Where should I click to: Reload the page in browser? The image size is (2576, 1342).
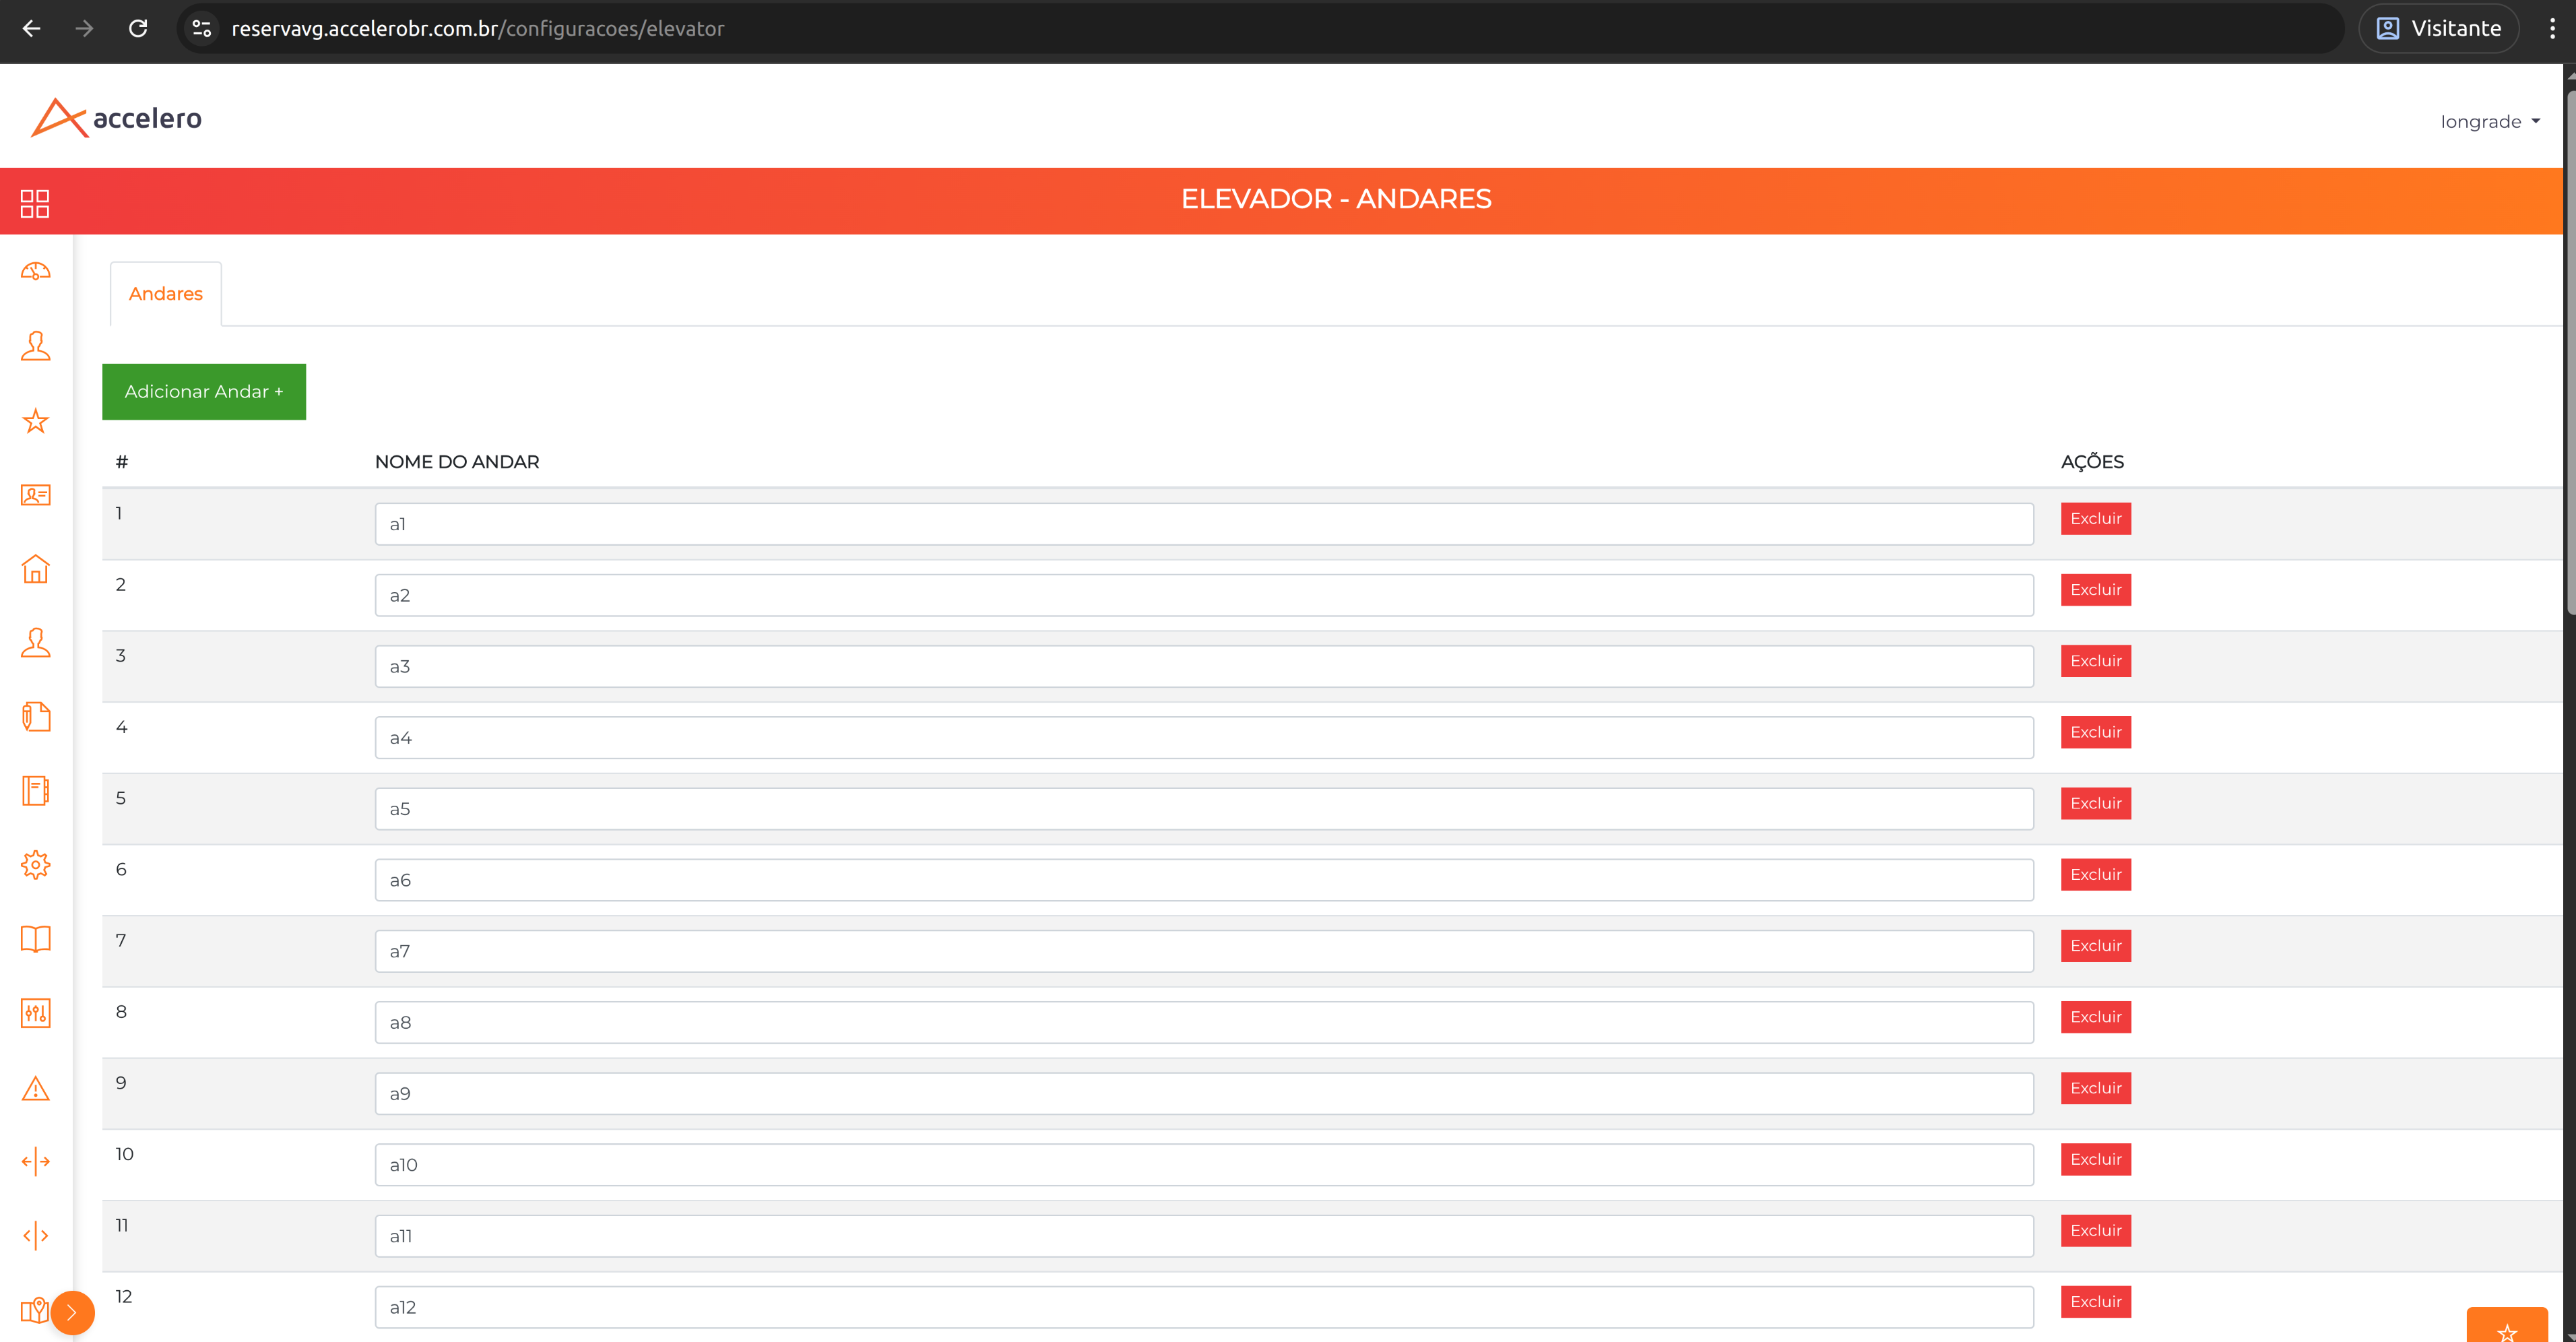pos(138,28)
